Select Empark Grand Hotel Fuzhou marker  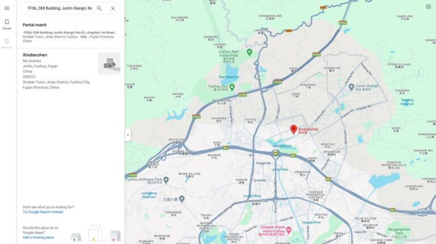(x=288, y=230)
